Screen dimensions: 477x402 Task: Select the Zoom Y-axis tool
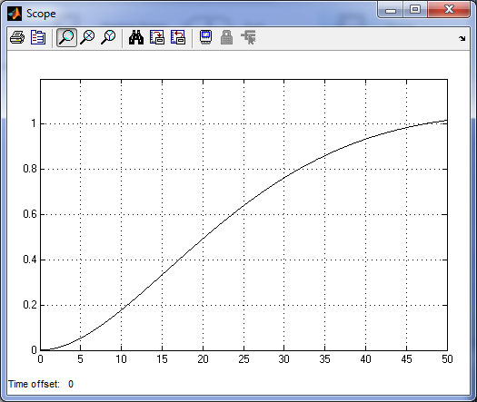pyautogui.click(x=108, y=38)
